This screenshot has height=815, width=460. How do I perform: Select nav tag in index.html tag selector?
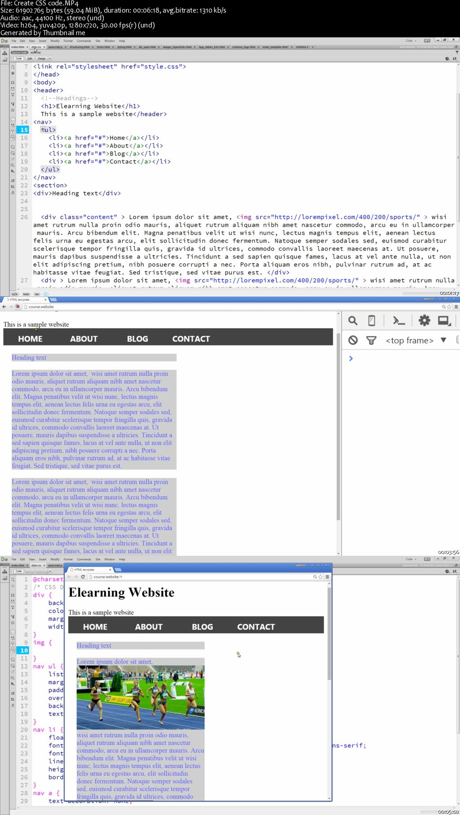coord(37,294)
